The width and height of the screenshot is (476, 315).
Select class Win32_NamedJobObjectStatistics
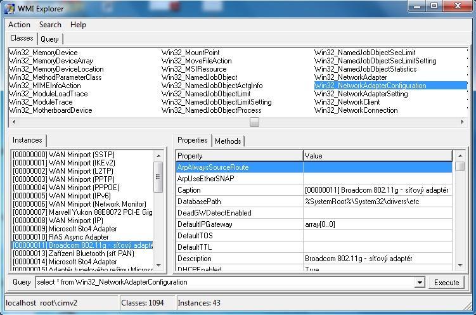365,69
